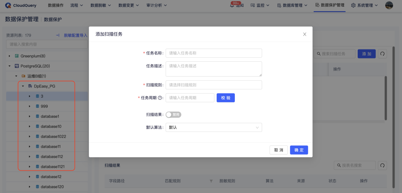The width and height of the screenshot is (402, 193).
Task: Click the DpEasy_PG connection icon
Action: click(30, 86)
